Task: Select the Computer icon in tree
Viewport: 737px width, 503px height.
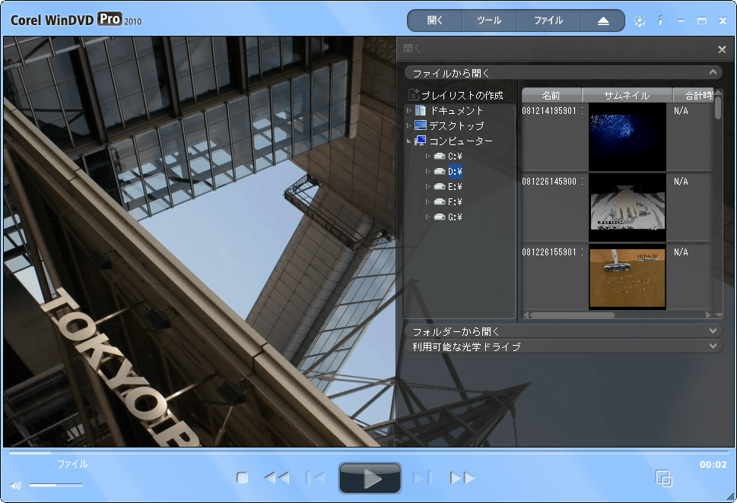Action: coord(420,141)
